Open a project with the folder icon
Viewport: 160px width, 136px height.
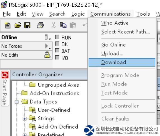click(18, 25)
